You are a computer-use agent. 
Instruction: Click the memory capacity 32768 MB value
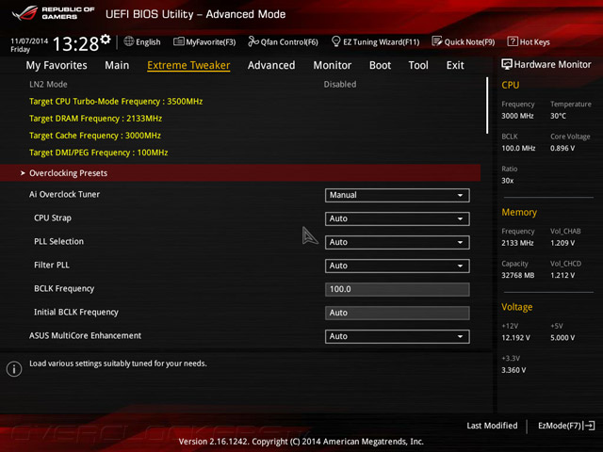[x=517, y=275]
